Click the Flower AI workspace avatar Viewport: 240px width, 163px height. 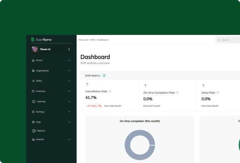pos(35,49)
